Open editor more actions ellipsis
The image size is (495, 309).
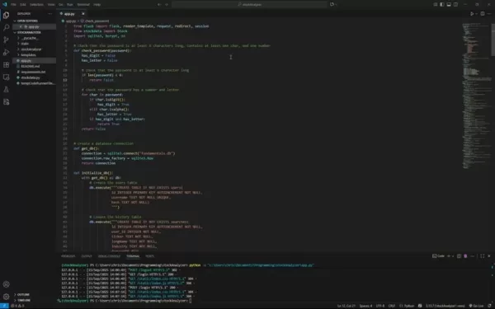point(489,13)
